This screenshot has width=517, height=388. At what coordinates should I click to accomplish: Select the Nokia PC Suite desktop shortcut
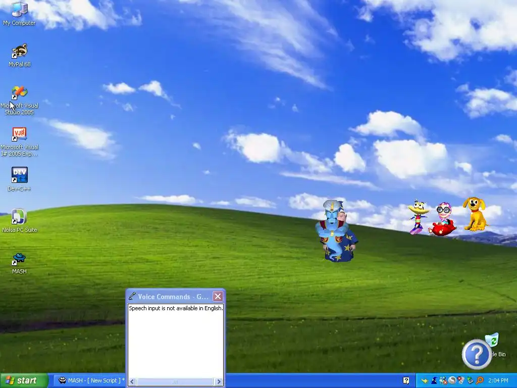(x=19, y=220)
